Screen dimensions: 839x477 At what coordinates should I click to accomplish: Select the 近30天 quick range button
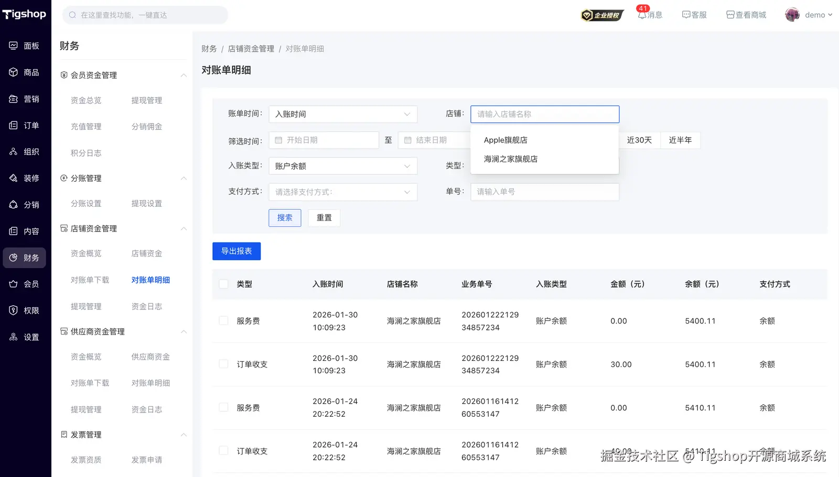[639, 140]
